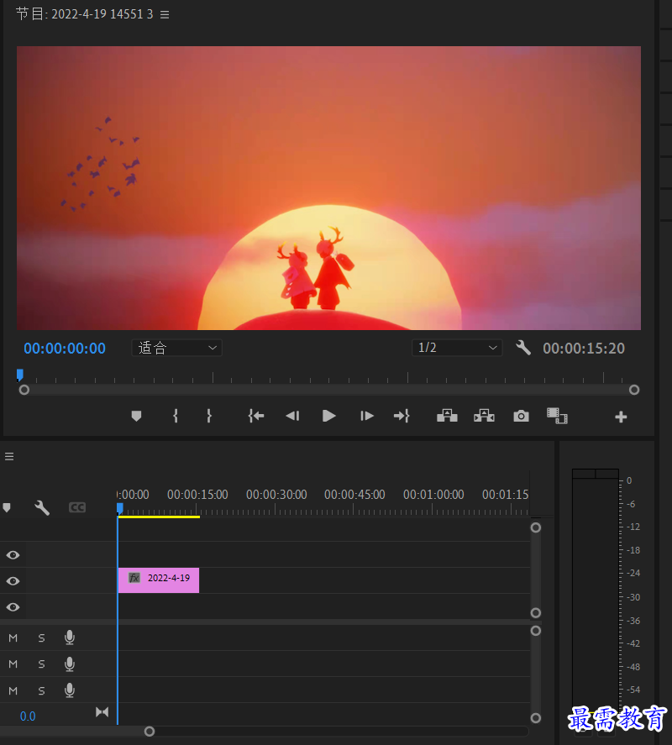The height and width of the screenshot is (745, 672).
Task: Enable voice-over record on first audio track
Action: tap(70, 637)
